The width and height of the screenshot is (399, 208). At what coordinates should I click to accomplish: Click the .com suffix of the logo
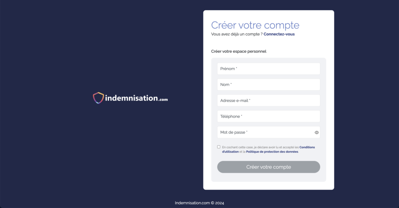(163, 100)
